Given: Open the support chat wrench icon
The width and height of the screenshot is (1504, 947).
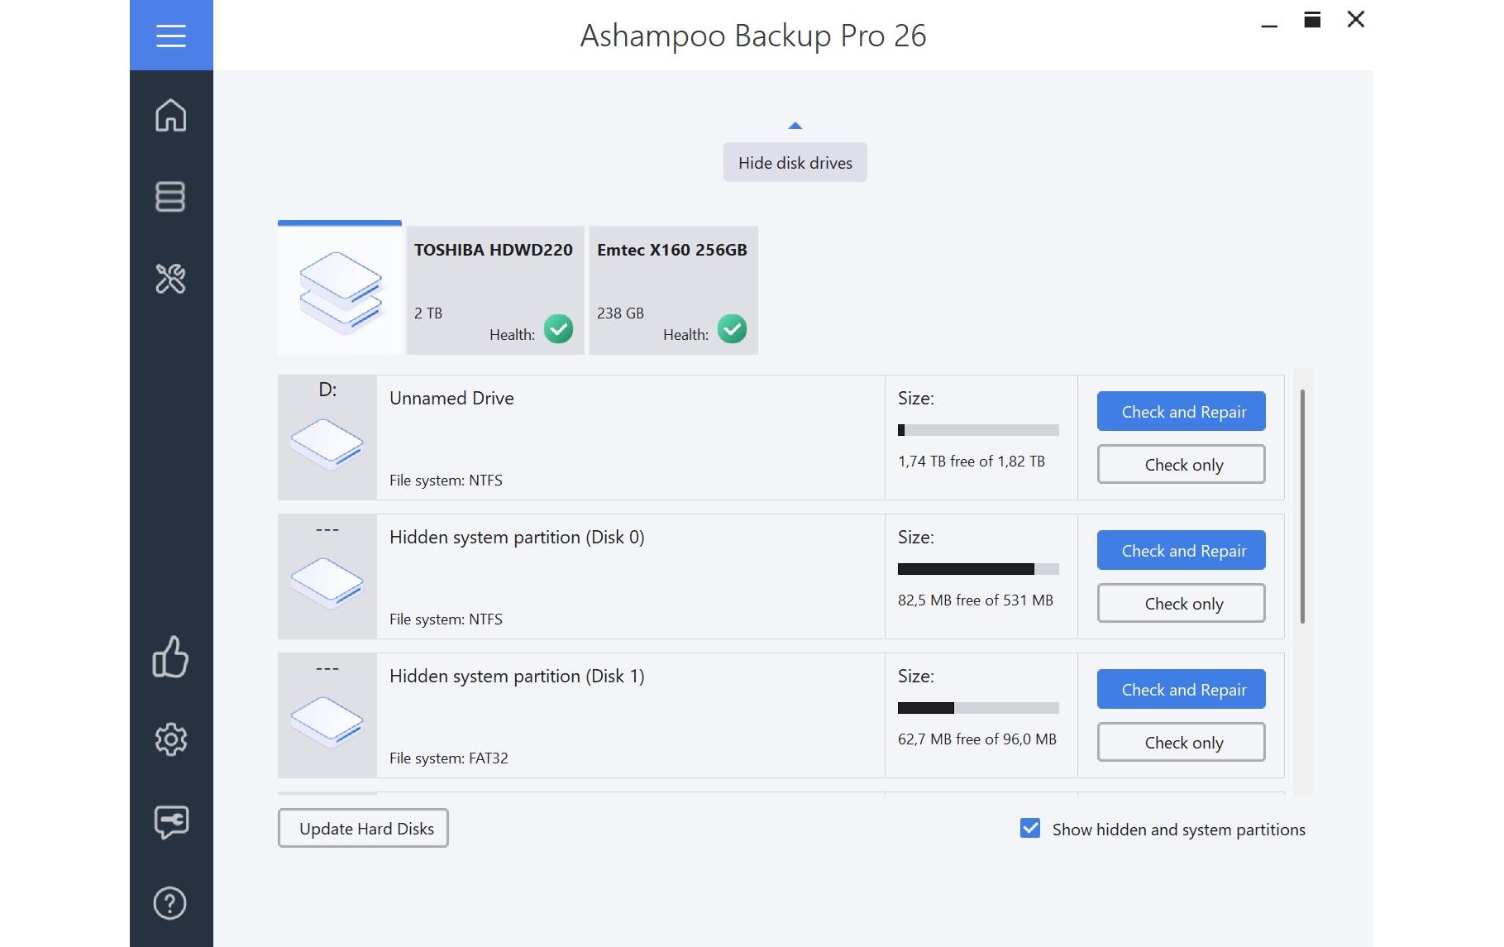Looking at the screenshot, I should [x=171, y=821].
